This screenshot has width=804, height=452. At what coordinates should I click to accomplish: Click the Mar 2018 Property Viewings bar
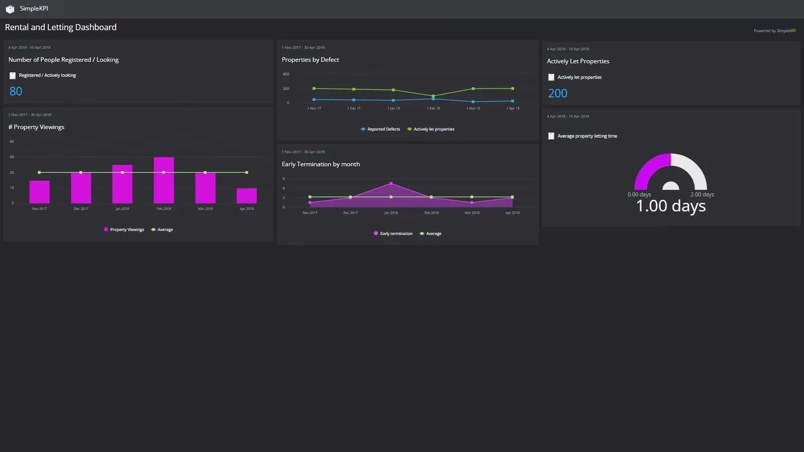click(205, 188)
